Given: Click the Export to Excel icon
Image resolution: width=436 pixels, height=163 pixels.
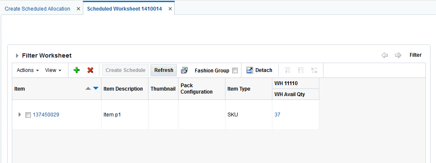Looking at the screenshot, I should pyautogui.click(x=184, y=70).
